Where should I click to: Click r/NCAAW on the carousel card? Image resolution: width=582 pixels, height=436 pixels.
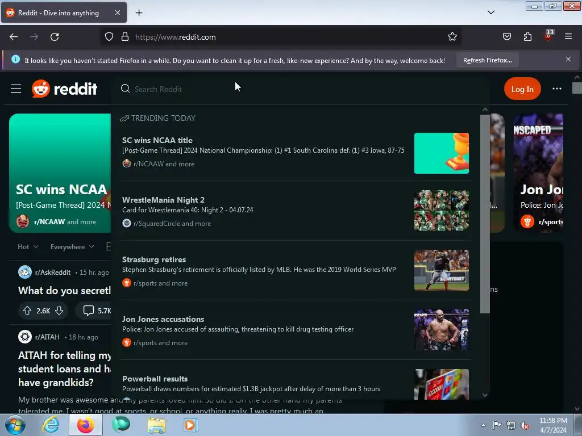coord(49,222)
